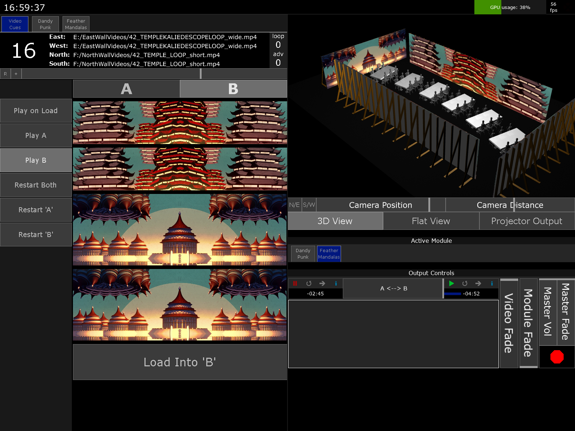The image size is (575, 431).
Task: Advance output B with the right arrow icon
Action: click(478, 283)
